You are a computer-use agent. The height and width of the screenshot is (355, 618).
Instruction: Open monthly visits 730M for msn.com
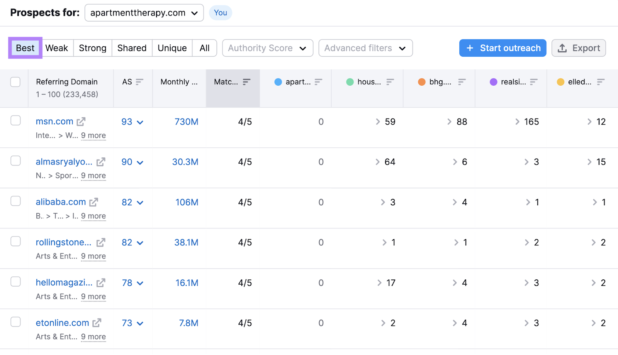pos(187,122)
